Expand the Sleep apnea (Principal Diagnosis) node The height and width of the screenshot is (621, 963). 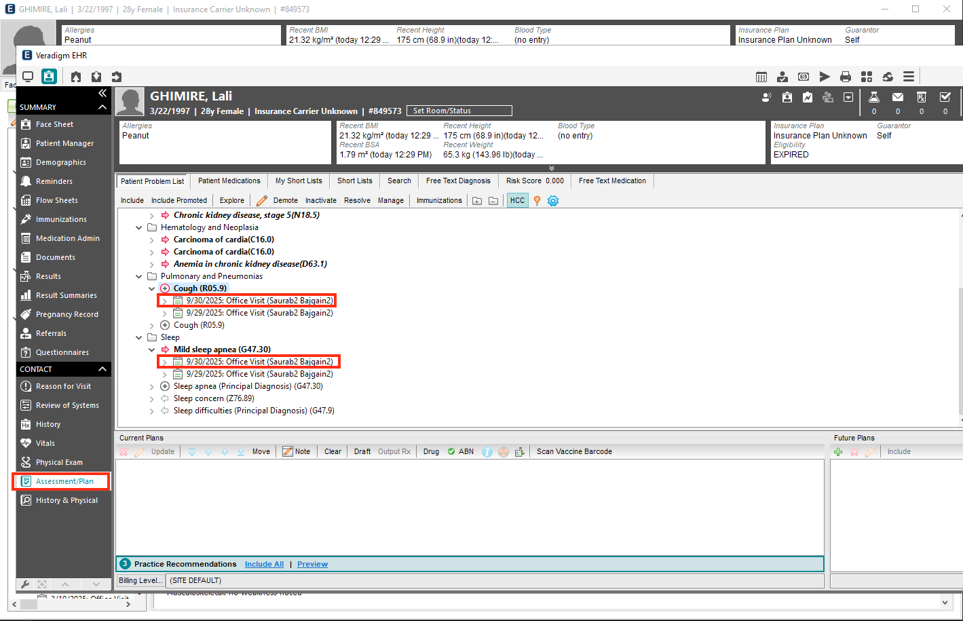152,386
